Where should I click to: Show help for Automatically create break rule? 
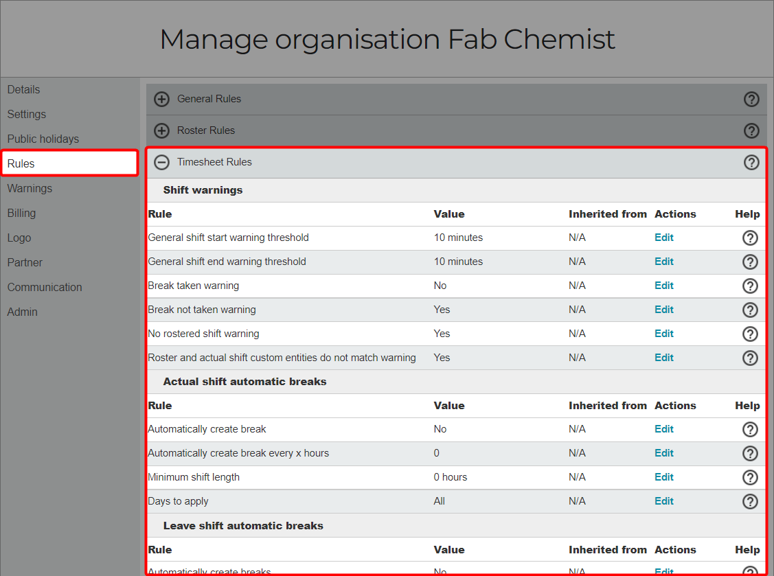coord(750,429)
